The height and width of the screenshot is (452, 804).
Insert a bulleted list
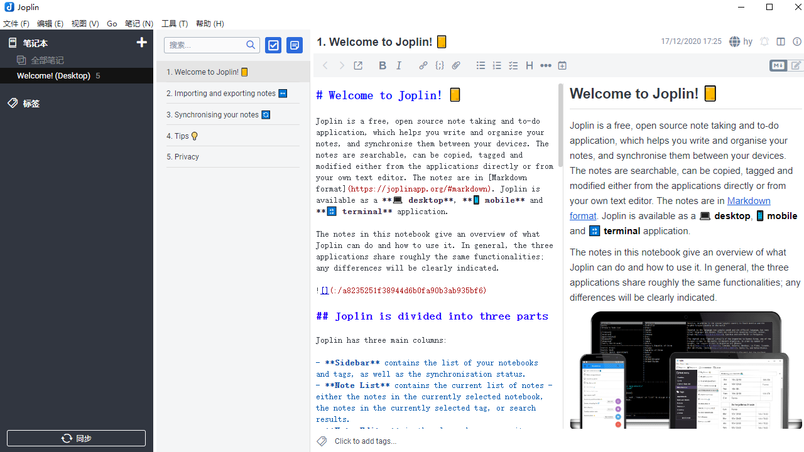481,65
